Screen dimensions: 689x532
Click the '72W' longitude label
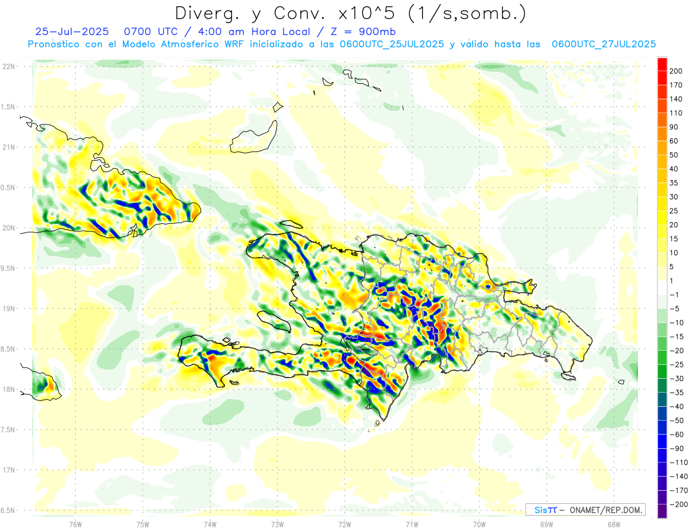tap(344, 524)
